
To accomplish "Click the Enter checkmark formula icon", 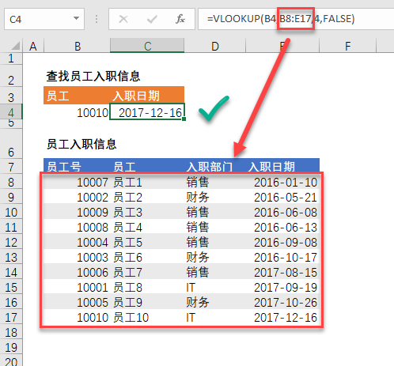I will click(x=152, y=19).
